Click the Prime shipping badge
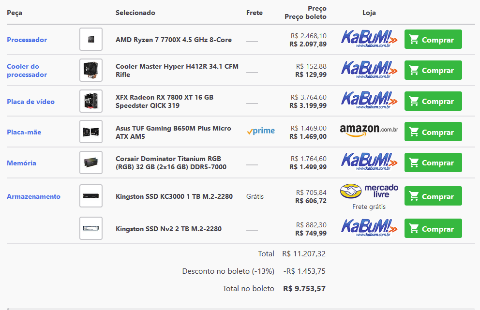 [260, 131]
